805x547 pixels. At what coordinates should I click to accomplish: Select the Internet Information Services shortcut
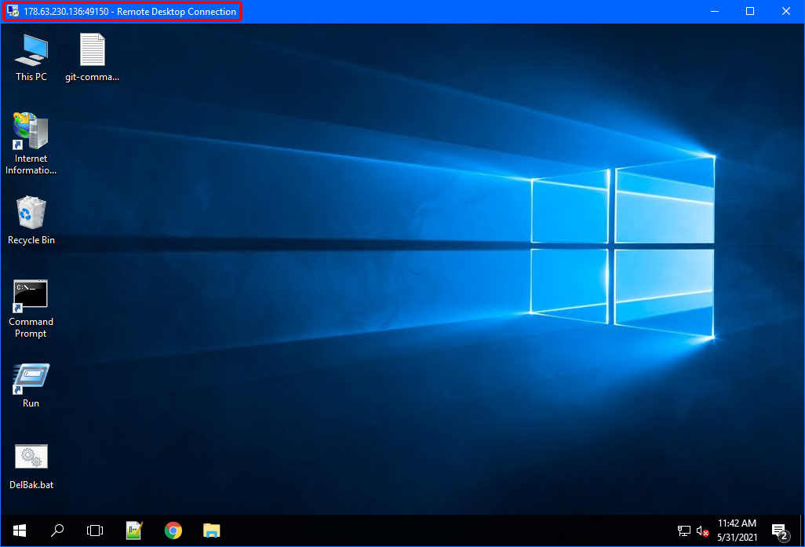pos(31,144)
